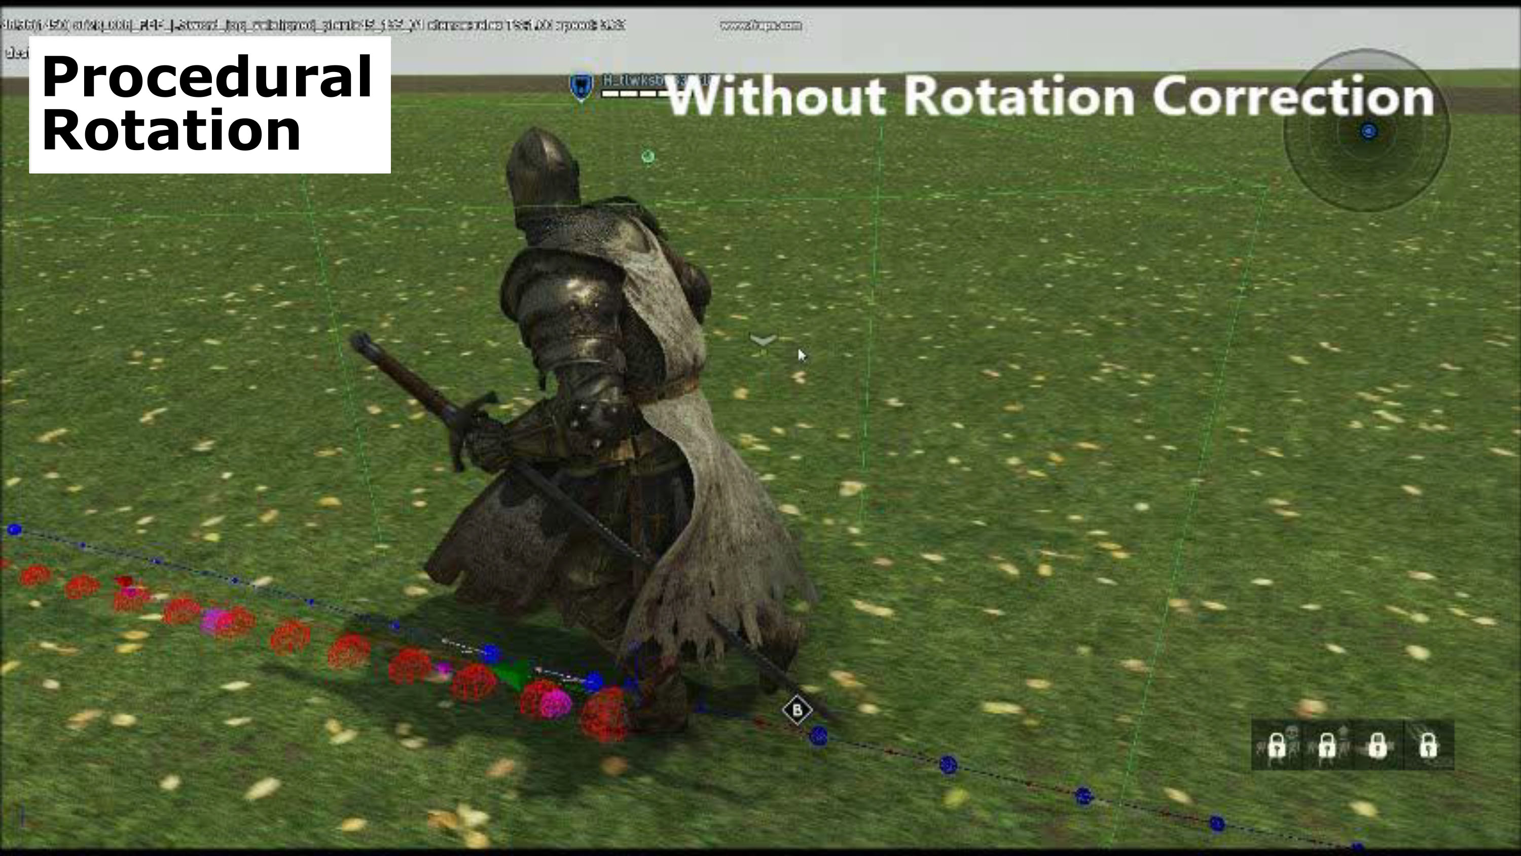
Task: Click the website URL text at top
Action: point(760,25)
